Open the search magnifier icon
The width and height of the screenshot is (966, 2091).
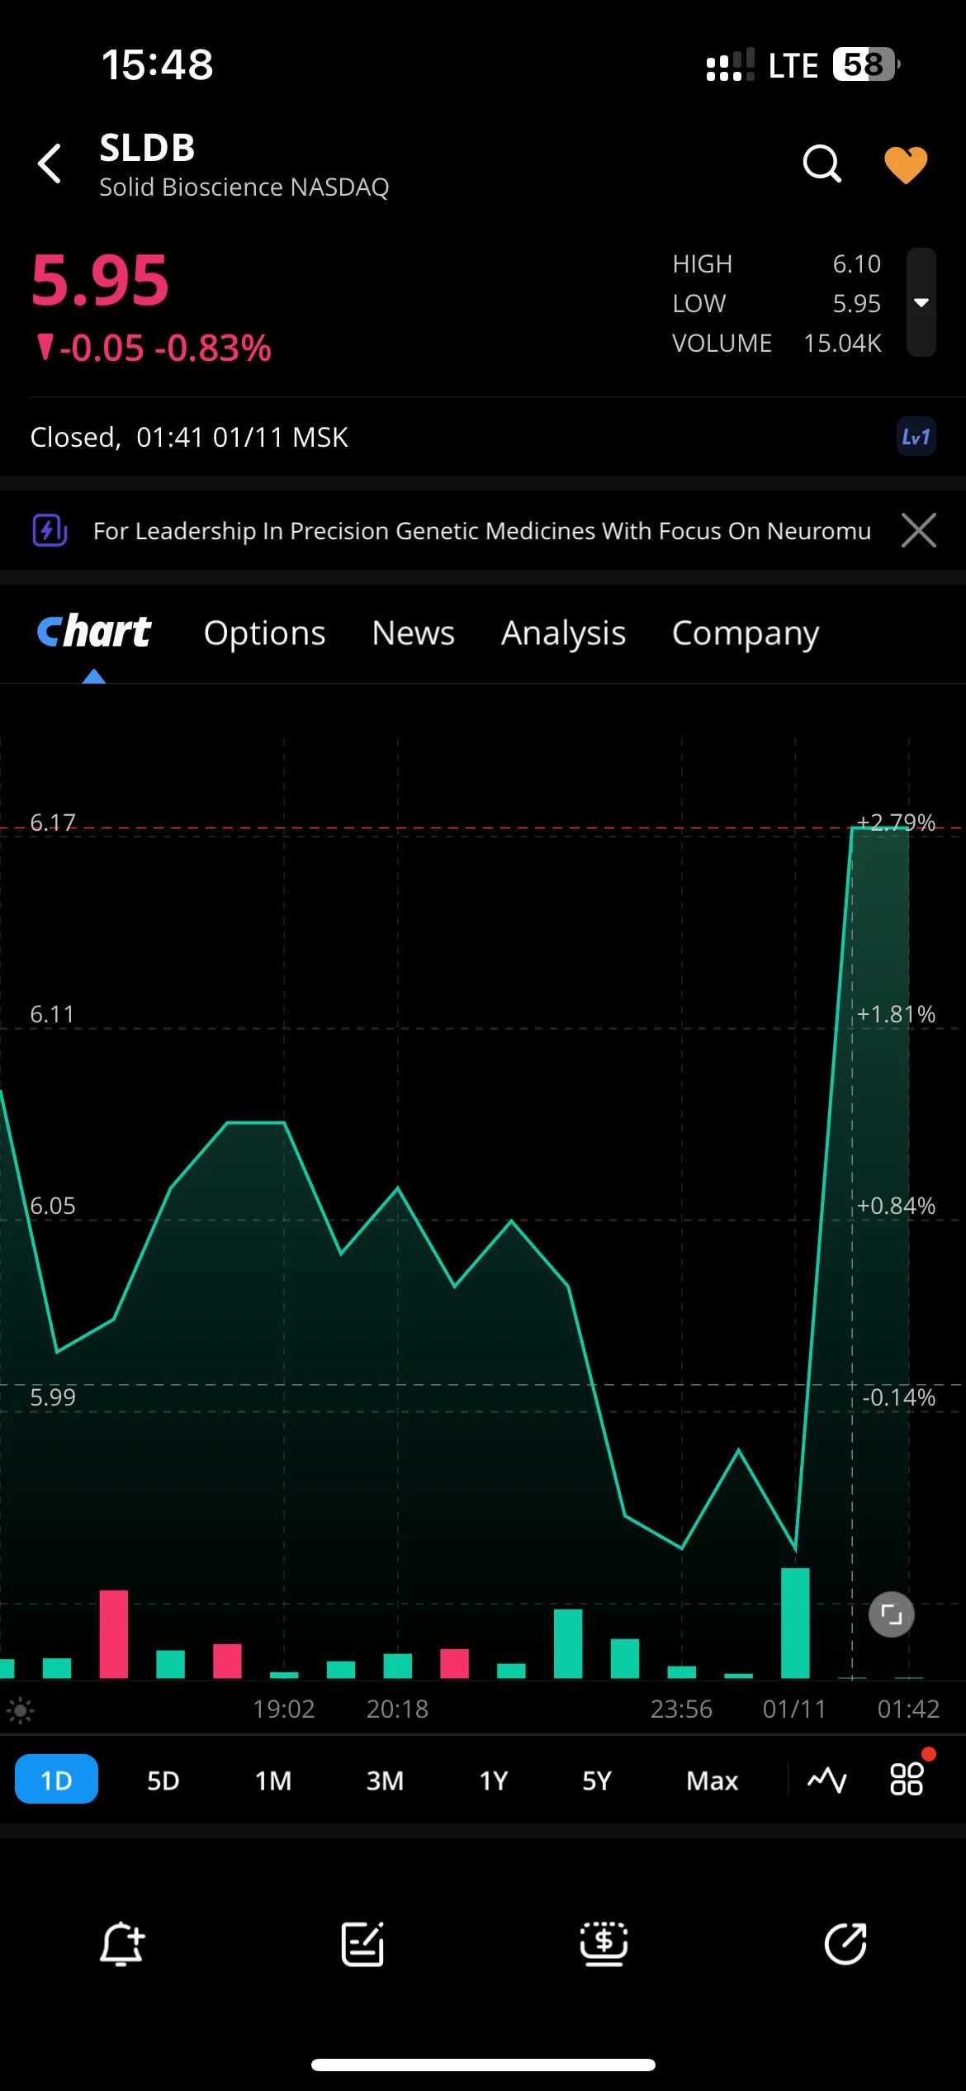click(x=822, y=164)
